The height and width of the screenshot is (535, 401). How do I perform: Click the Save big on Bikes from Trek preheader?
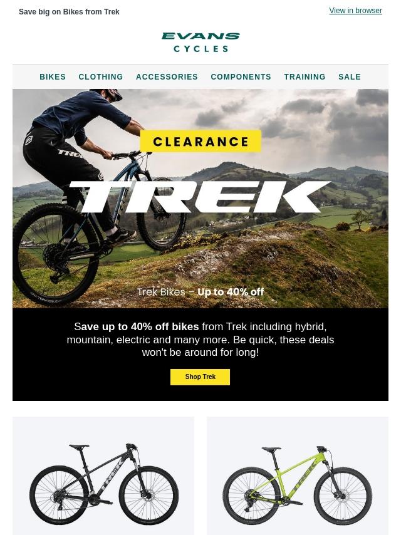pos(69,12)
